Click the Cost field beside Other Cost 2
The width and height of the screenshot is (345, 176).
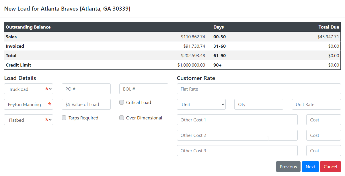click(x=323, y=135)
